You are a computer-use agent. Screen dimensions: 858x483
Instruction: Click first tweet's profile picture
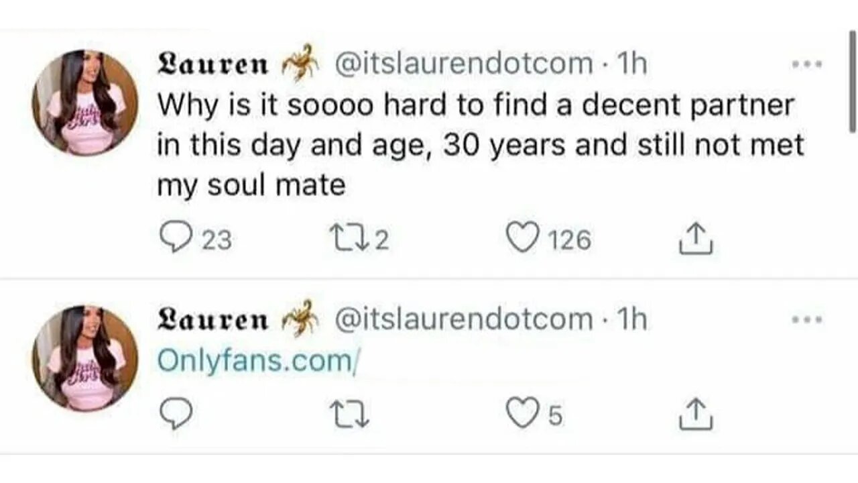coord(85,103)
